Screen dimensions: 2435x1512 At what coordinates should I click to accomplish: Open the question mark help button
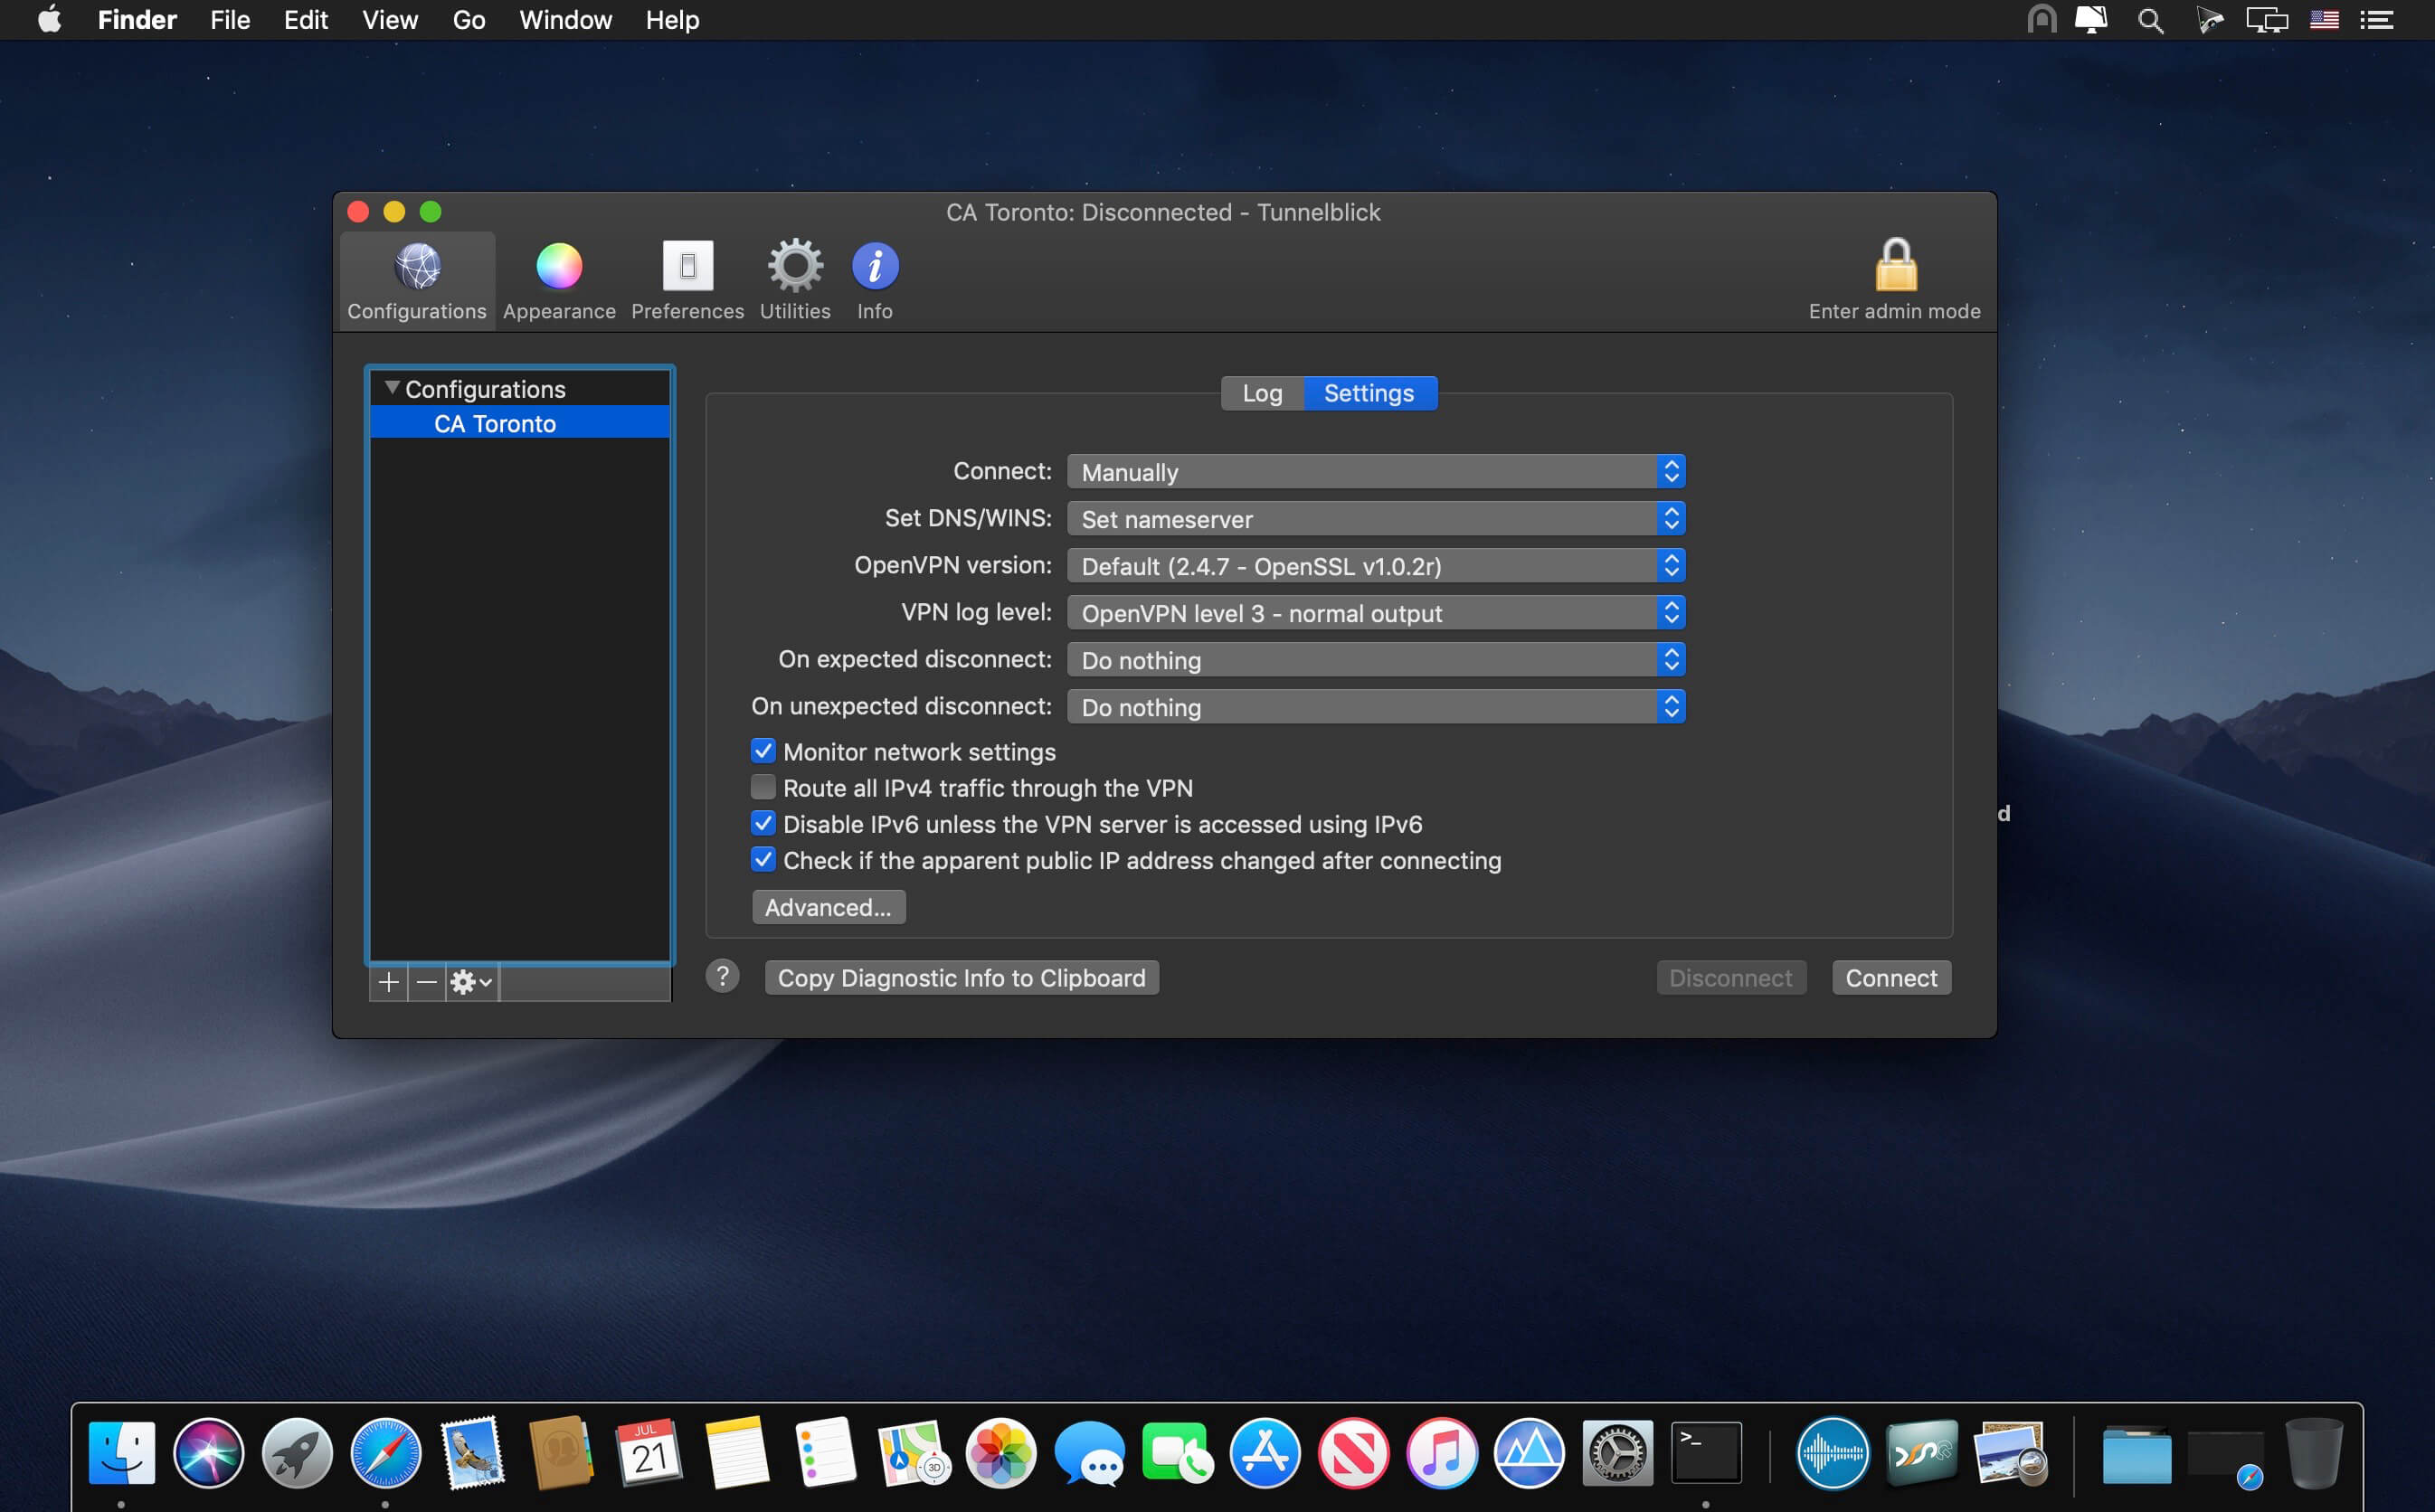click(x=722, y=976)
